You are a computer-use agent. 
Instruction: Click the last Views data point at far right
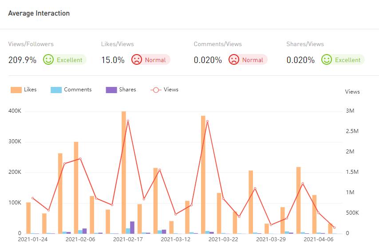(x=334, y=228)
